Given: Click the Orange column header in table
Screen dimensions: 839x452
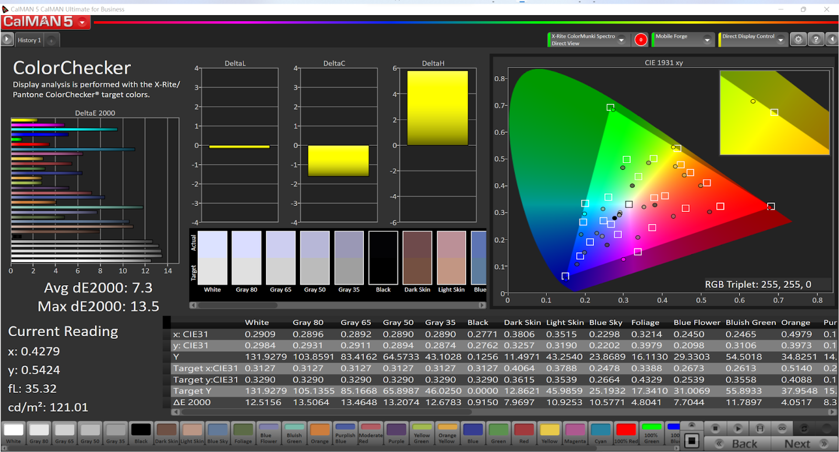Looking at the screenshot, I should coord(795,322).
